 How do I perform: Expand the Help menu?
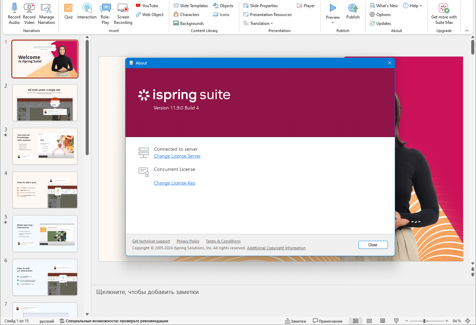click(x=412, y=6)
